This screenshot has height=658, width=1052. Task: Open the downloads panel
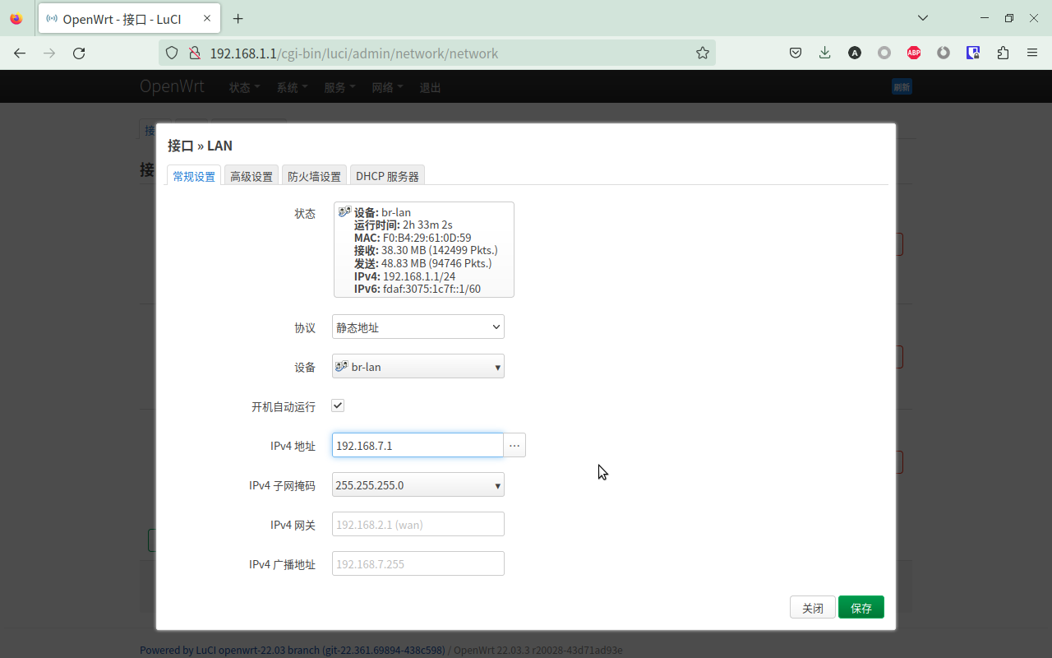825,53
